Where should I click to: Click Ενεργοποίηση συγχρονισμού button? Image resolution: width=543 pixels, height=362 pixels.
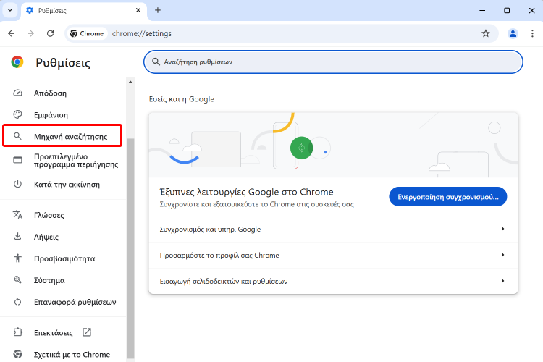tap(447, 197)
